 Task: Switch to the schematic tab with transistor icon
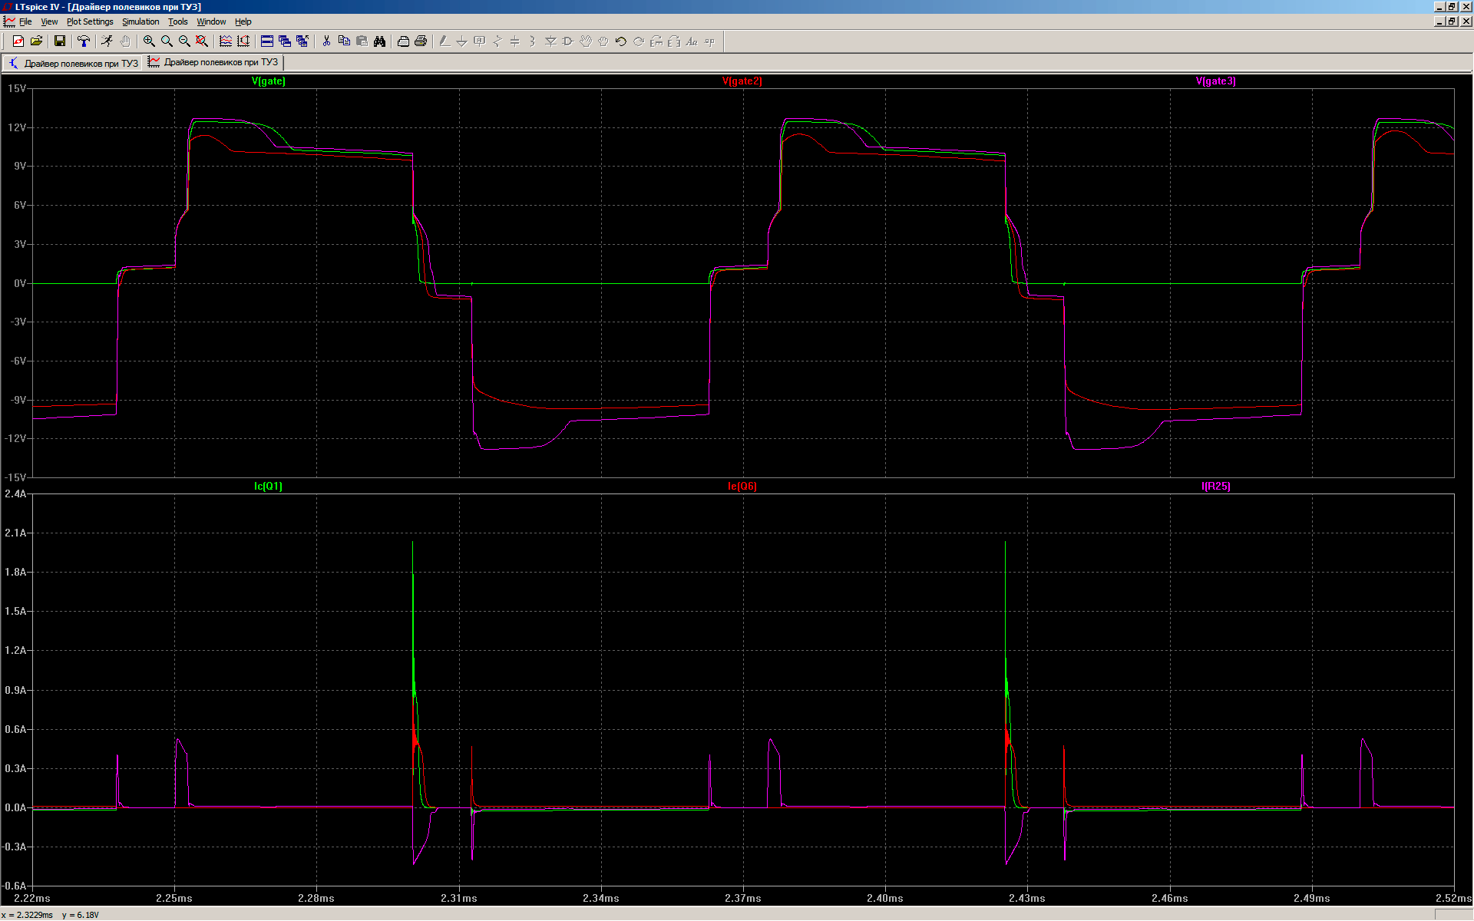tap(73, 63)
